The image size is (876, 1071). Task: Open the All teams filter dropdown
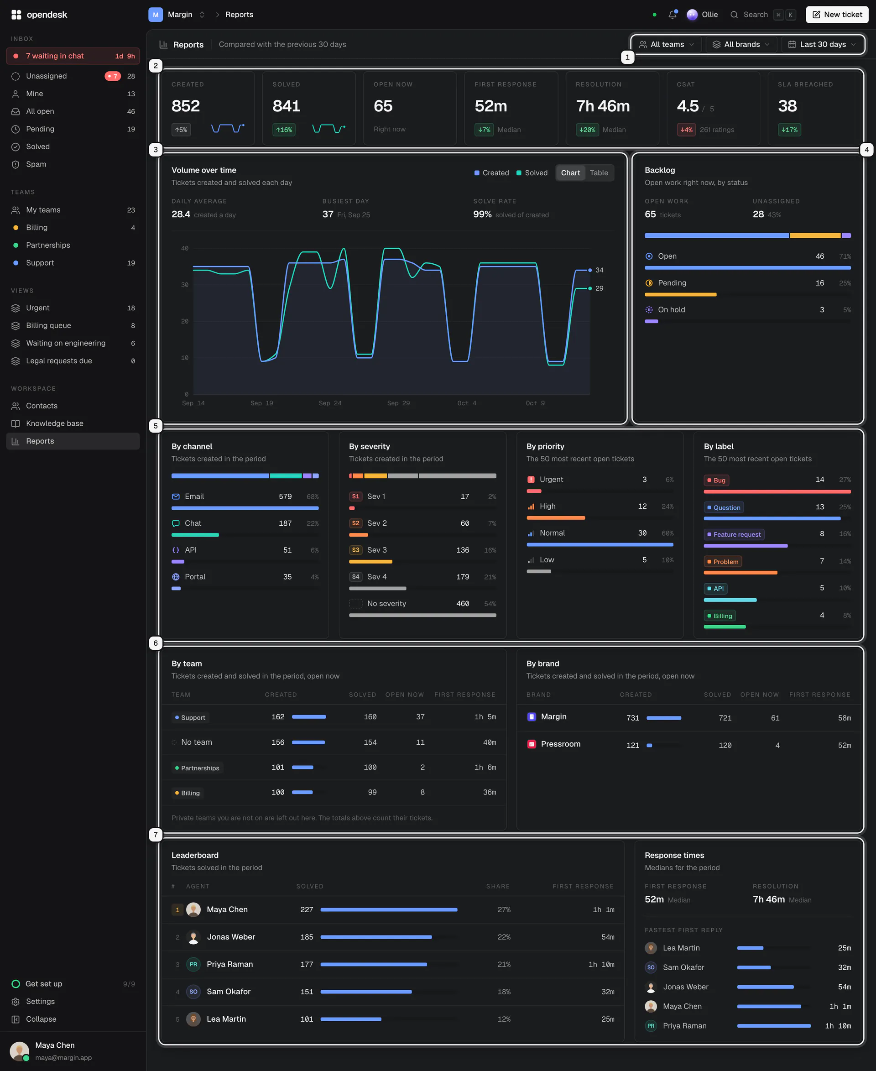tap(666, 44)
